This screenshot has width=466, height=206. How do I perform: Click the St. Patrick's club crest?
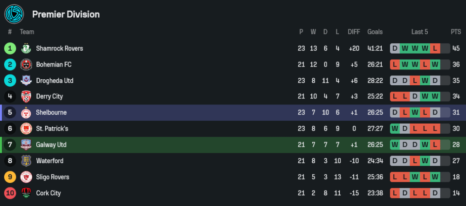pos(26,129)
